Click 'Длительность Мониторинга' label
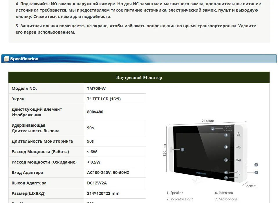The height and width of the screenshot is (203, 278). pyautogui.click(x=42, y=141)
